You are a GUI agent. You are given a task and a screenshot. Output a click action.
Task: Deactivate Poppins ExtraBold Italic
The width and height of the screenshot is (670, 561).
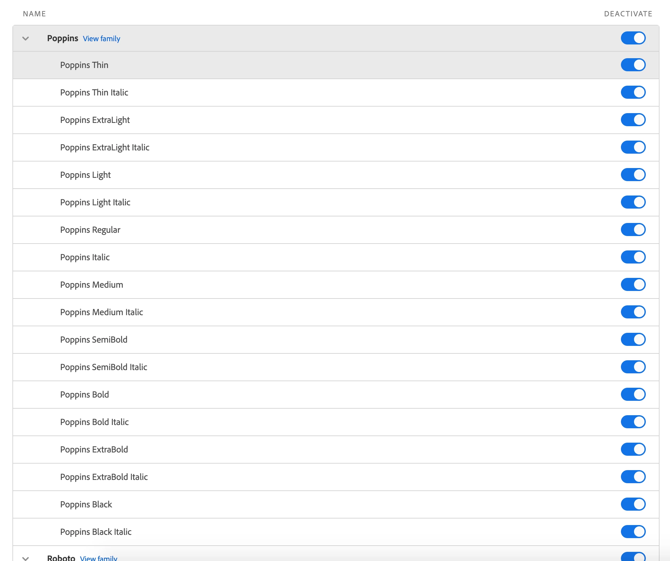tap(633, 477)
